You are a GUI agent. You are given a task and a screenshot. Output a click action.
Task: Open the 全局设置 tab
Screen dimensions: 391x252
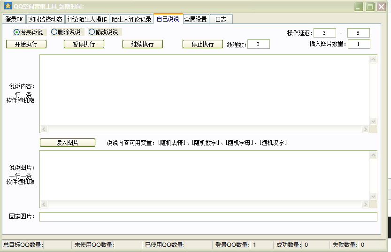pyautogui.click(x=195, y=19)
